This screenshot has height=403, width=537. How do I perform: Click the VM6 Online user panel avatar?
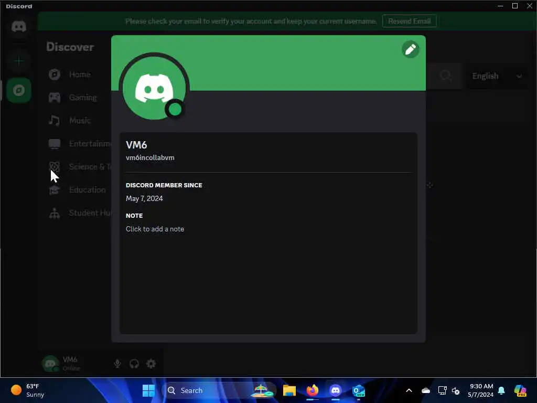50,364
